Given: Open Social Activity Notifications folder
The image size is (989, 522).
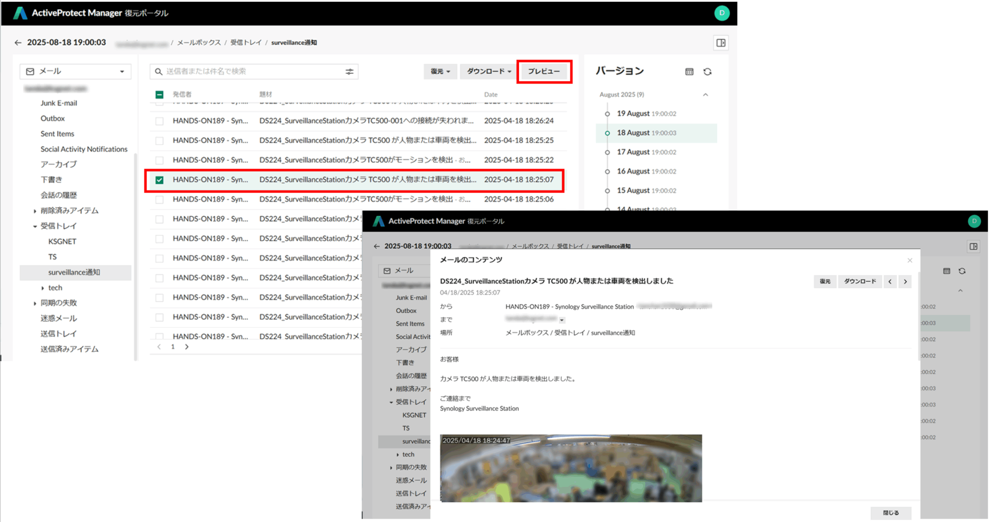Looking at the screenshot, I should 84,149.
